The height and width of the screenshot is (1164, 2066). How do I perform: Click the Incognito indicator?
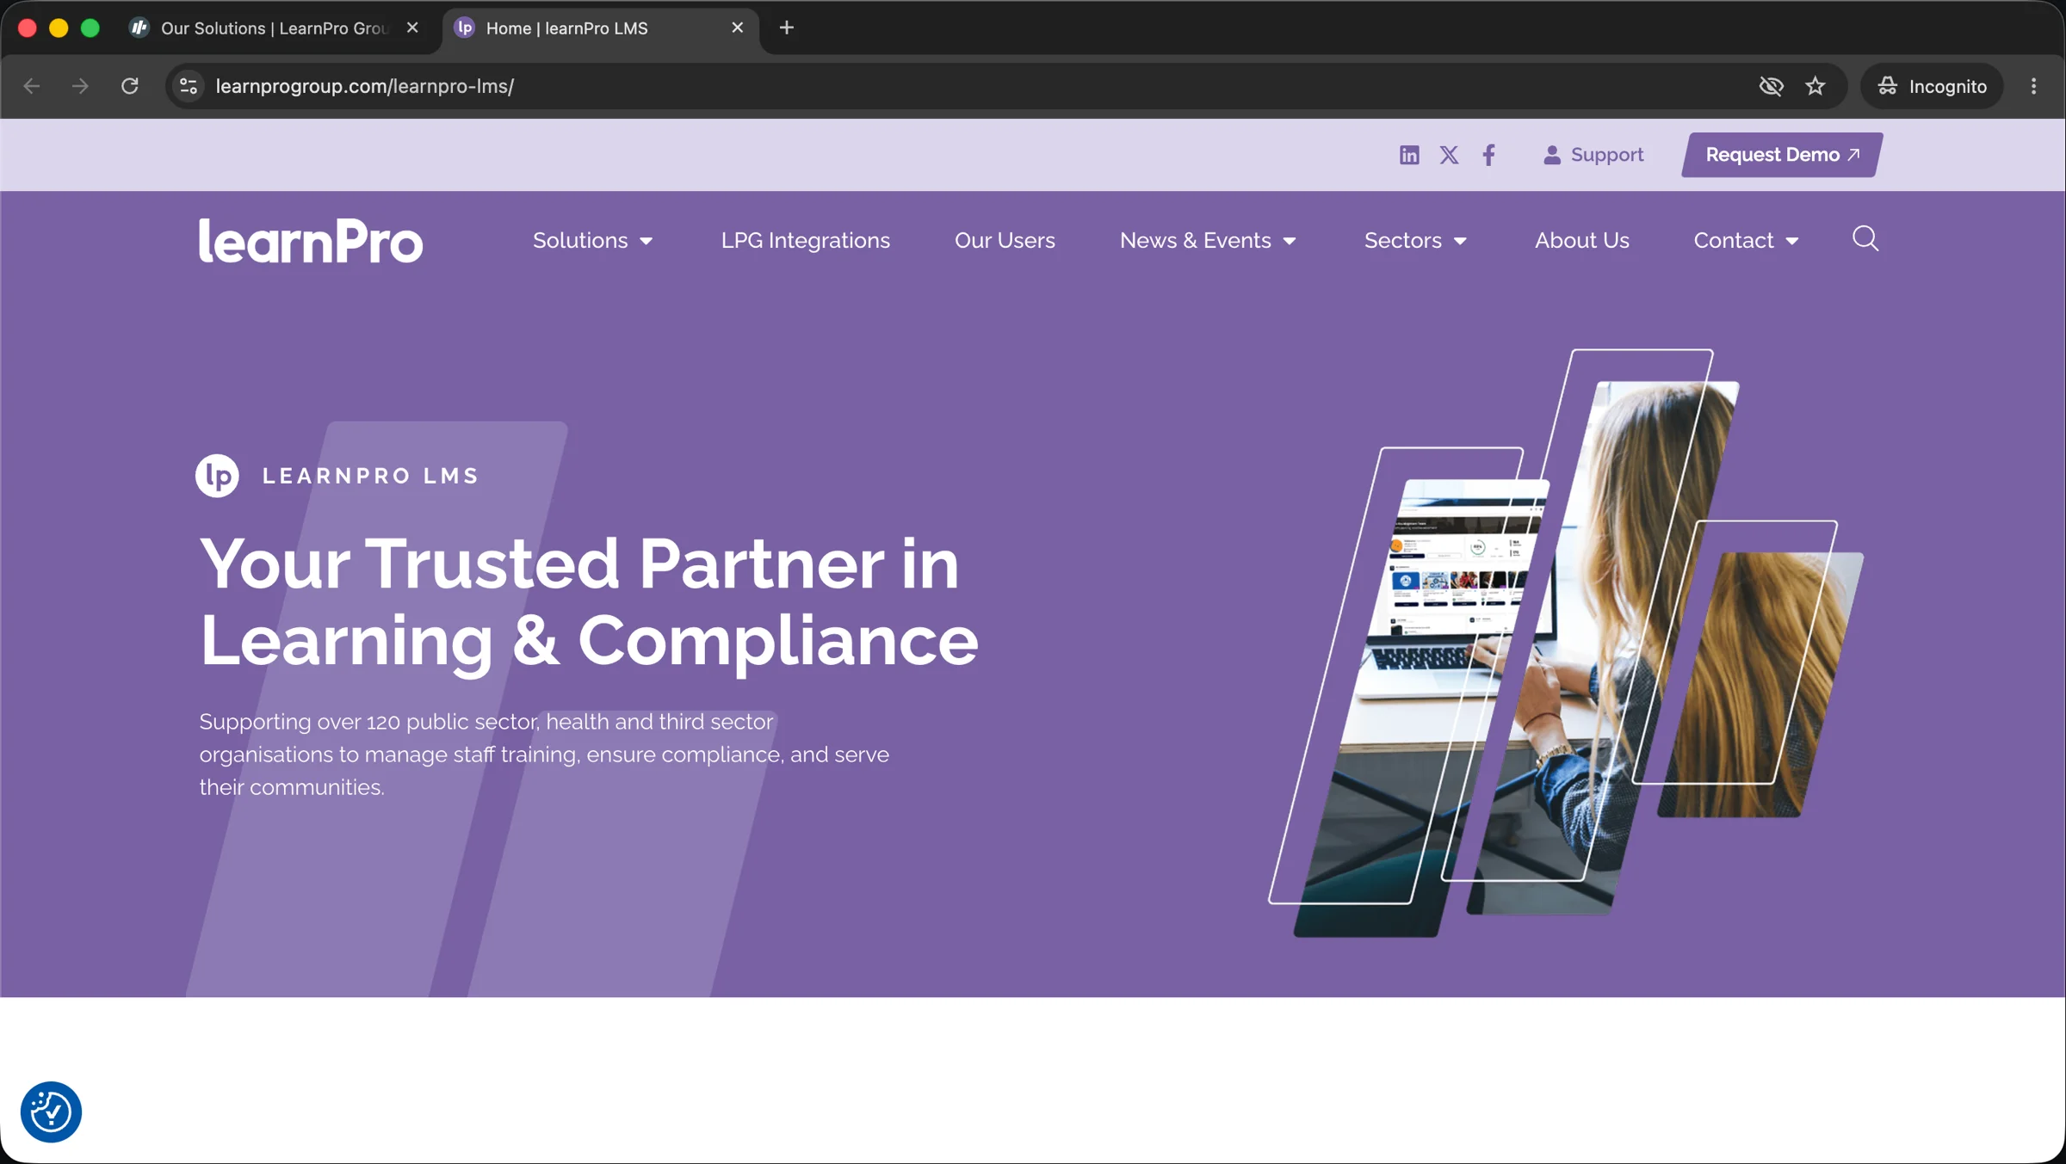tap(1932, 86)
